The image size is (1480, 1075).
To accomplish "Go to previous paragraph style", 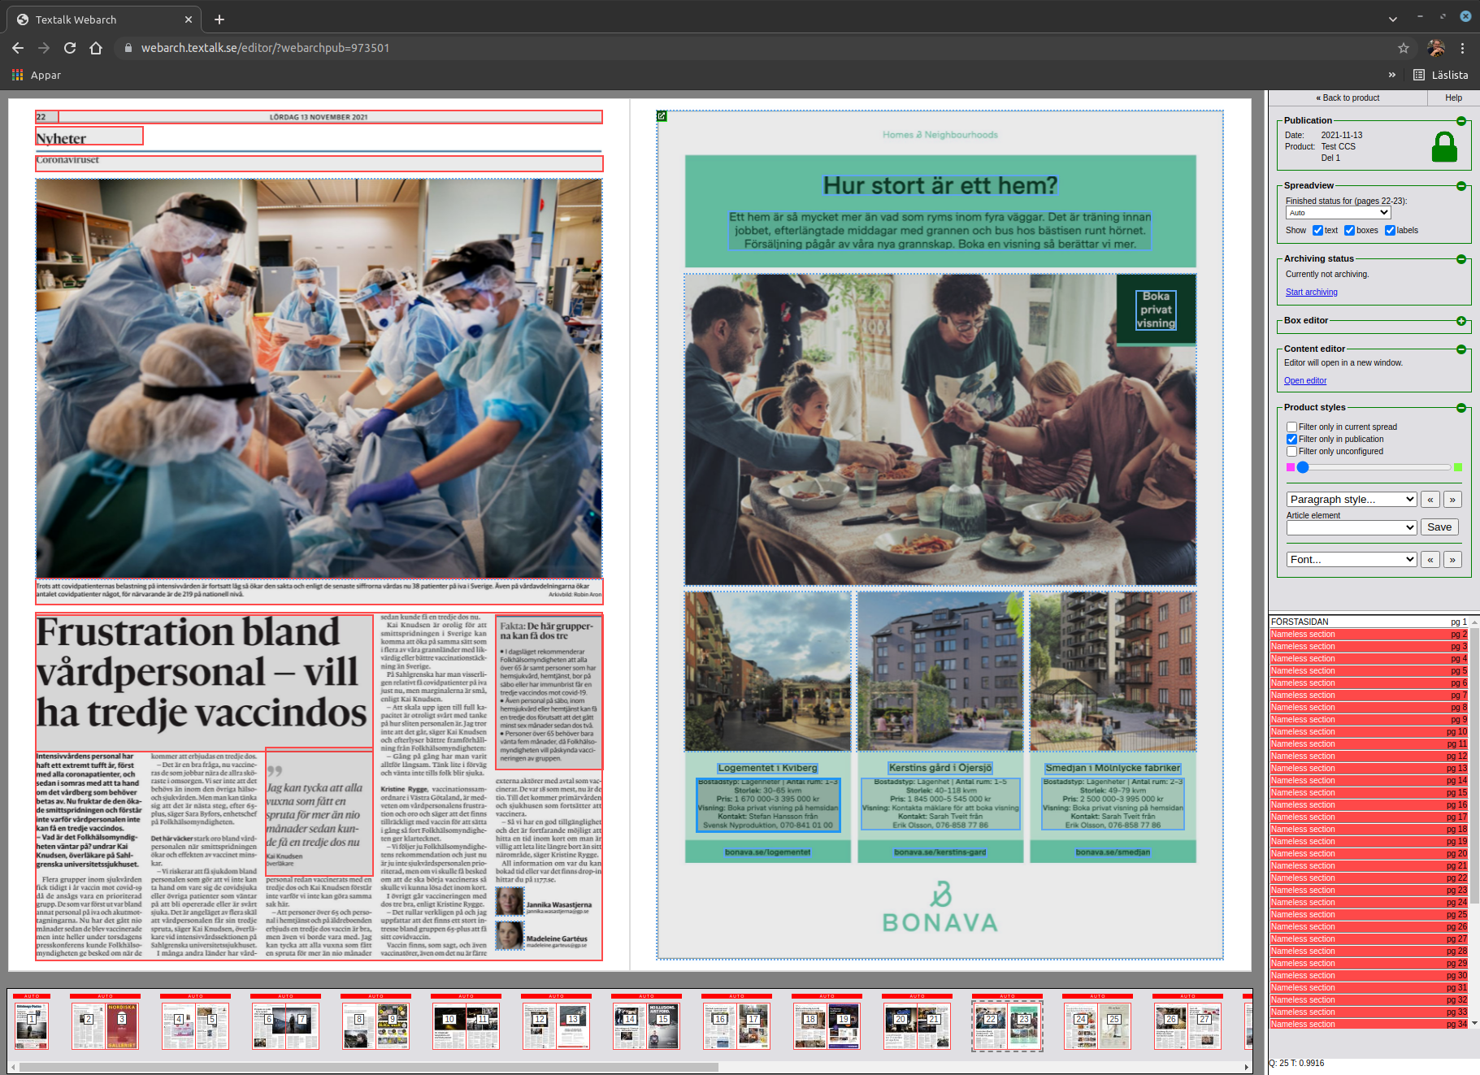I will [x=1430, y=500].
